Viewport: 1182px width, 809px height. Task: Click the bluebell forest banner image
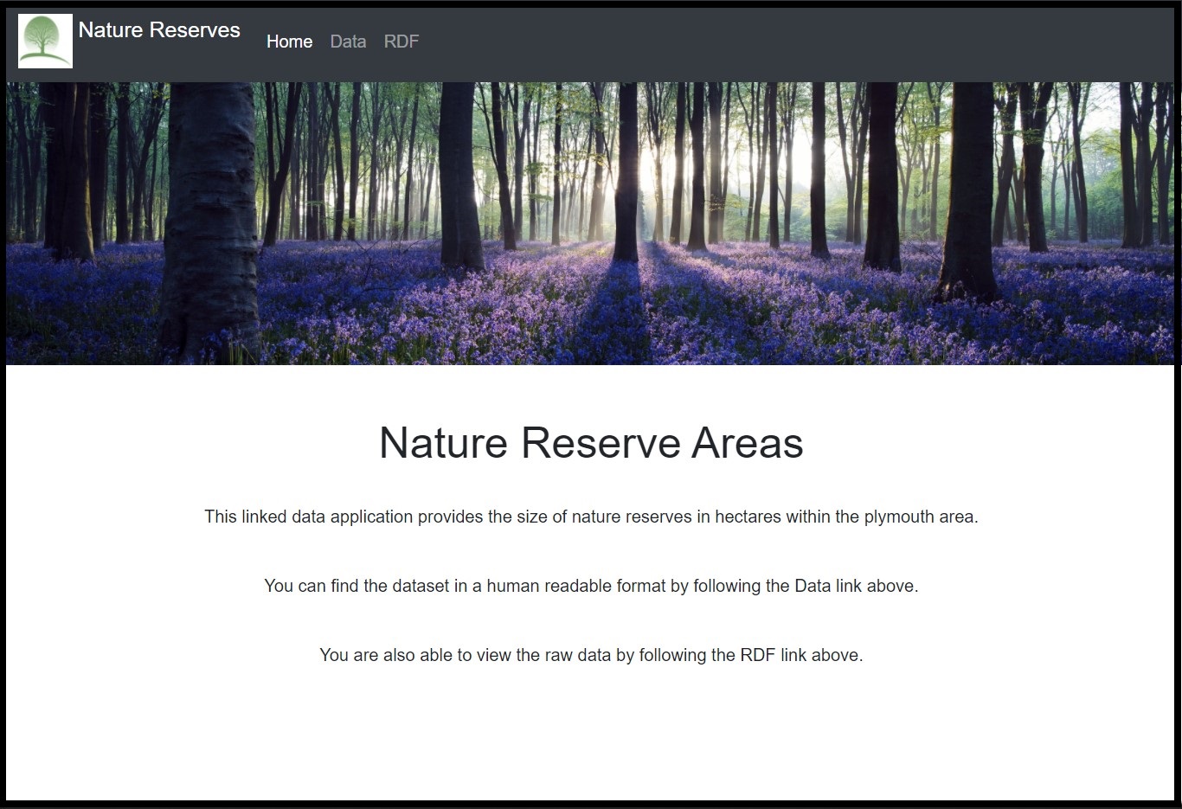pyautogui.click(x=590, y=223)
